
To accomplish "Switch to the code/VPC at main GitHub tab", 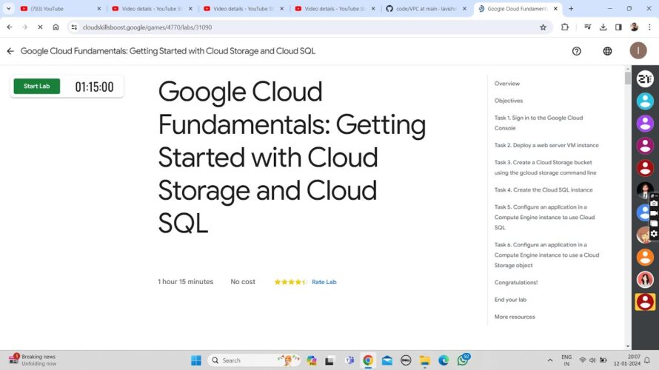I will (426, 9).
